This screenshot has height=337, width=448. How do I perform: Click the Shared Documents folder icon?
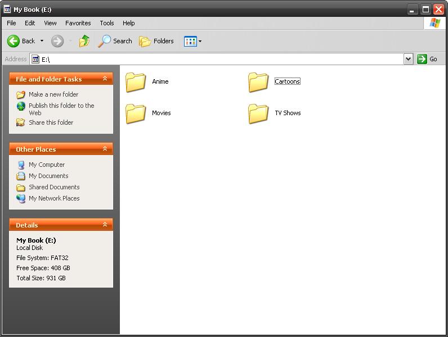pyautogui.click(x=21, y=188)
